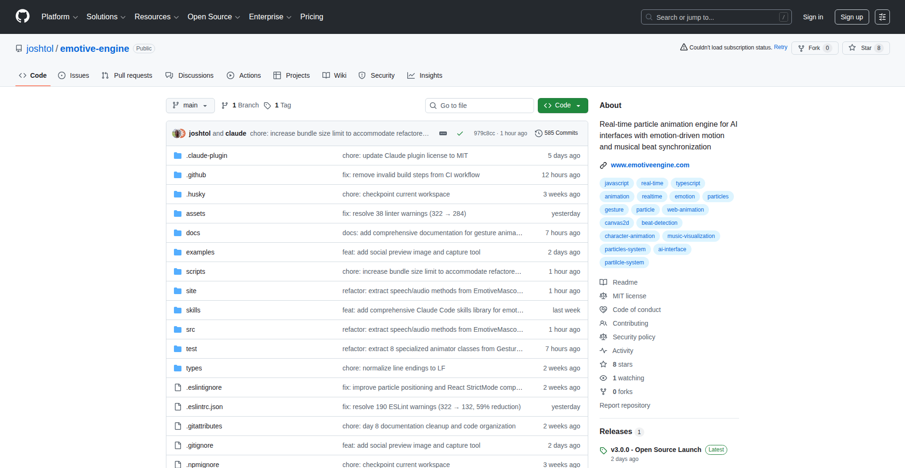Open the docs folder
The image size is (905, 468).
tap(193, 233)
